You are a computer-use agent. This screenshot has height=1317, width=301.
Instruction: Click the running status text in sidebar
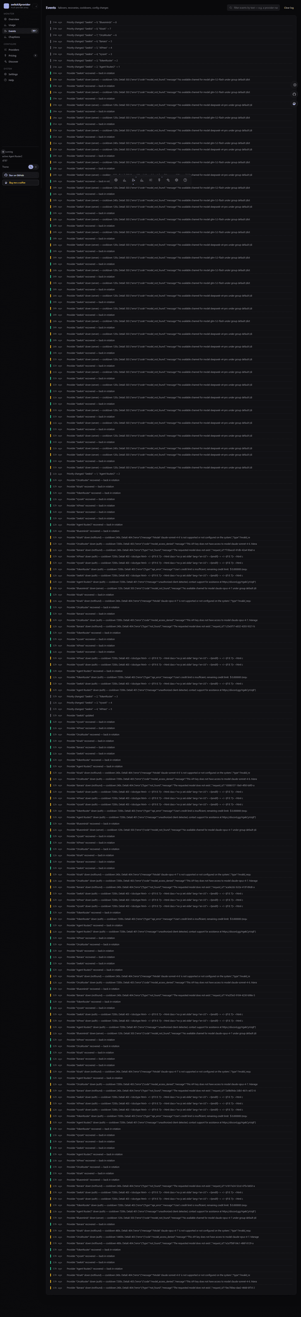tap(9, 152)
